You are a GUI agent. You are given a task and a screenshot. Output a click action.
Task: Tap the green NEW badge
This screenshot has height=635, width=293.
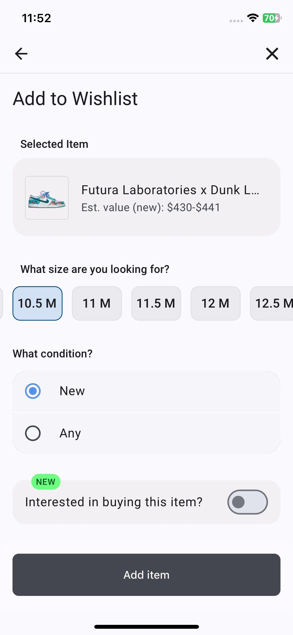click(x=46, y=482)
